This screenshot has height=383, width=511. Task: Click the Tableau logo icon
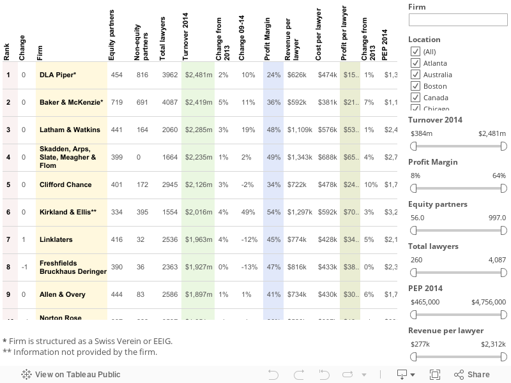(x=26, y=375)
